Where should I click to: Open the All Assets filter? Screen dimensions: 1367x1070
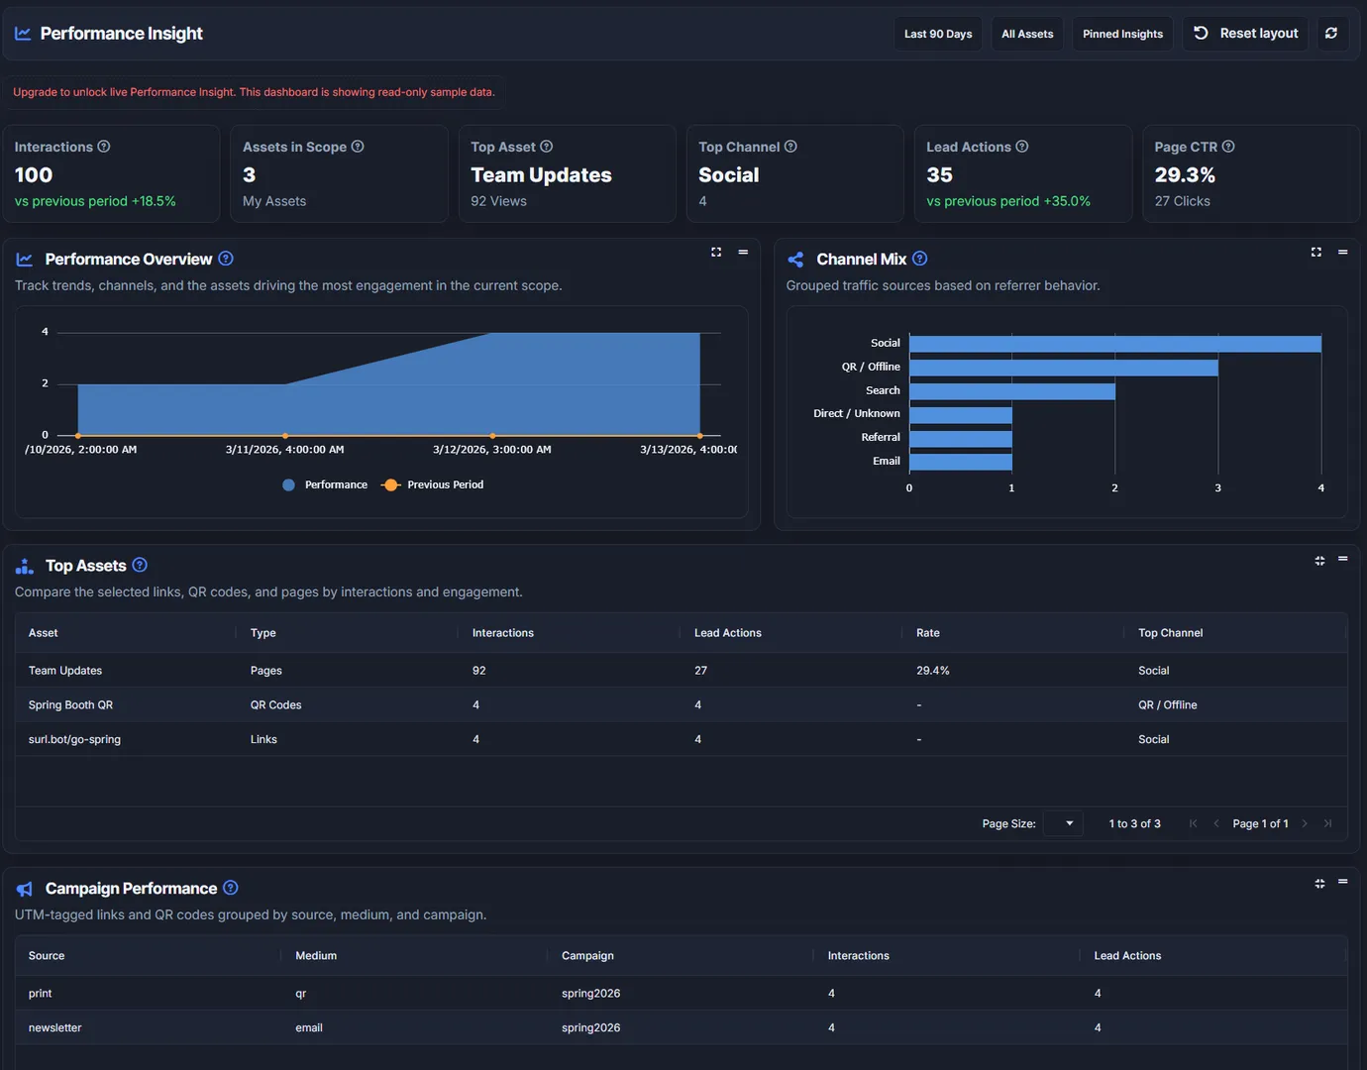click(1027, 34)
